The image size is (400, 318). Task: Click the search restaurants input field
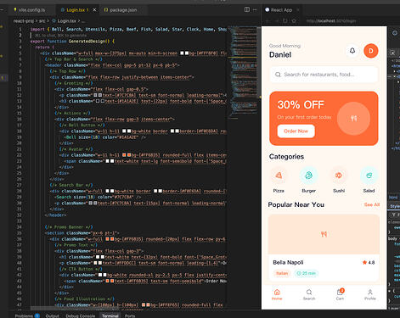point(324,75)
